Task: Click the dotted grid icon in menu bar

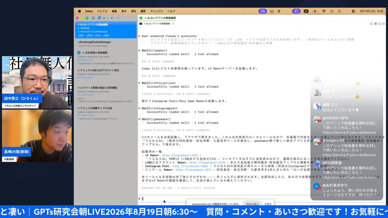Action: (x=272, y=11)
